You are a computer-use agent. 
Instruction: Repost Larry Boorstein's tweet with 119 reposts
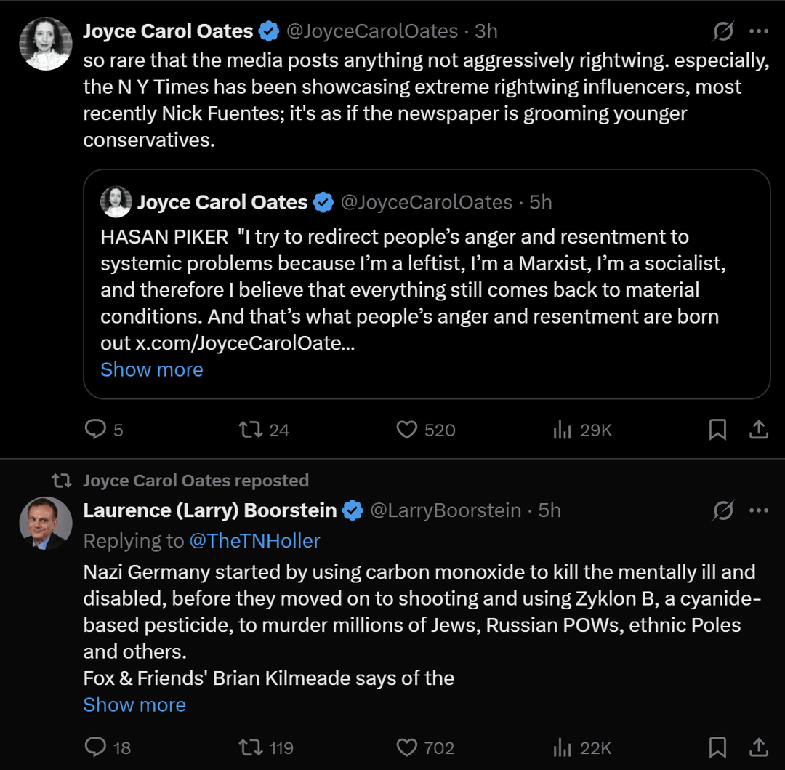click(266, 747)
